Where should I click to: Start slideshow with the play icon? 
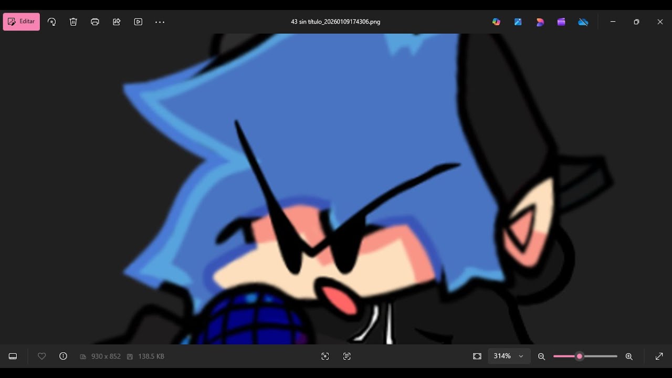click(138, 22)
